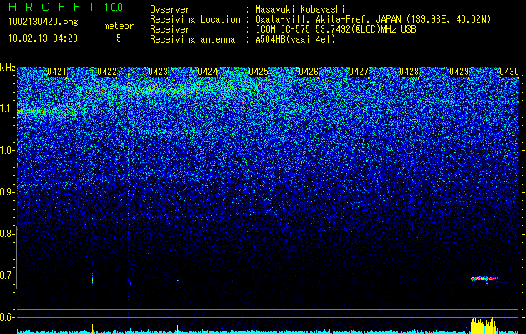Click the 0.8 kHz axis label
Screen dimensions: 526x334
(7, 234)
